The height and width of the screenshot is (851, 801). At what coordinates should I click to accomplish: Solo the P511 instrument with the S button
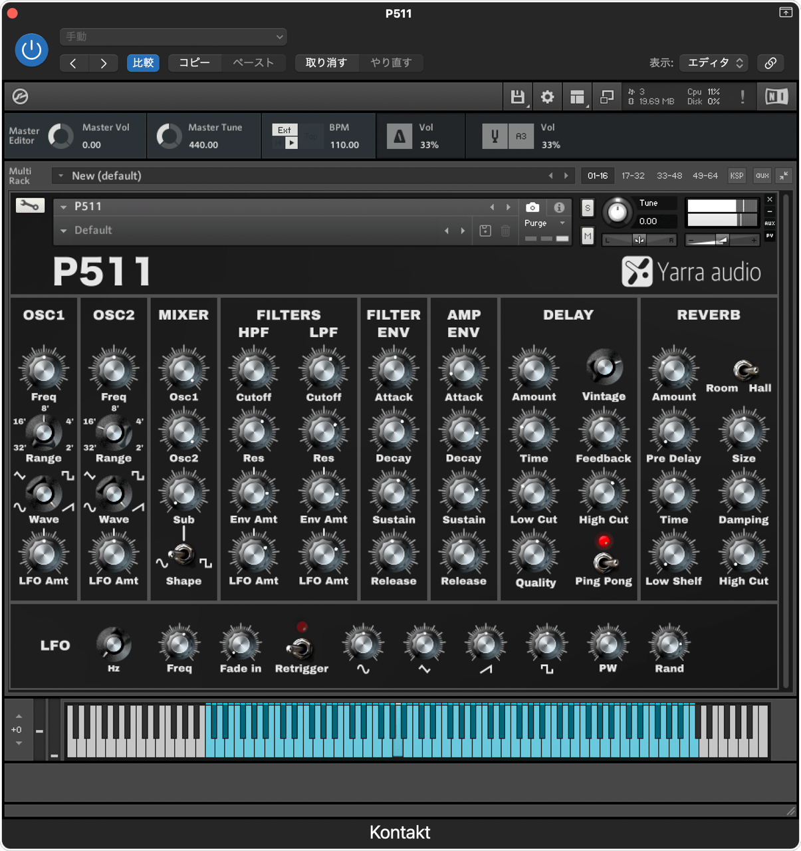[587, 207]
